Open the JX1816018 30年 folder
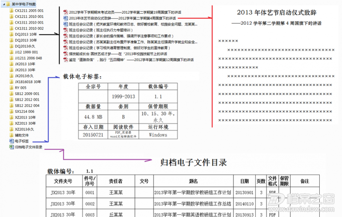Image resolution: width=342 pixels, height=217 pixels. (28, 82)
